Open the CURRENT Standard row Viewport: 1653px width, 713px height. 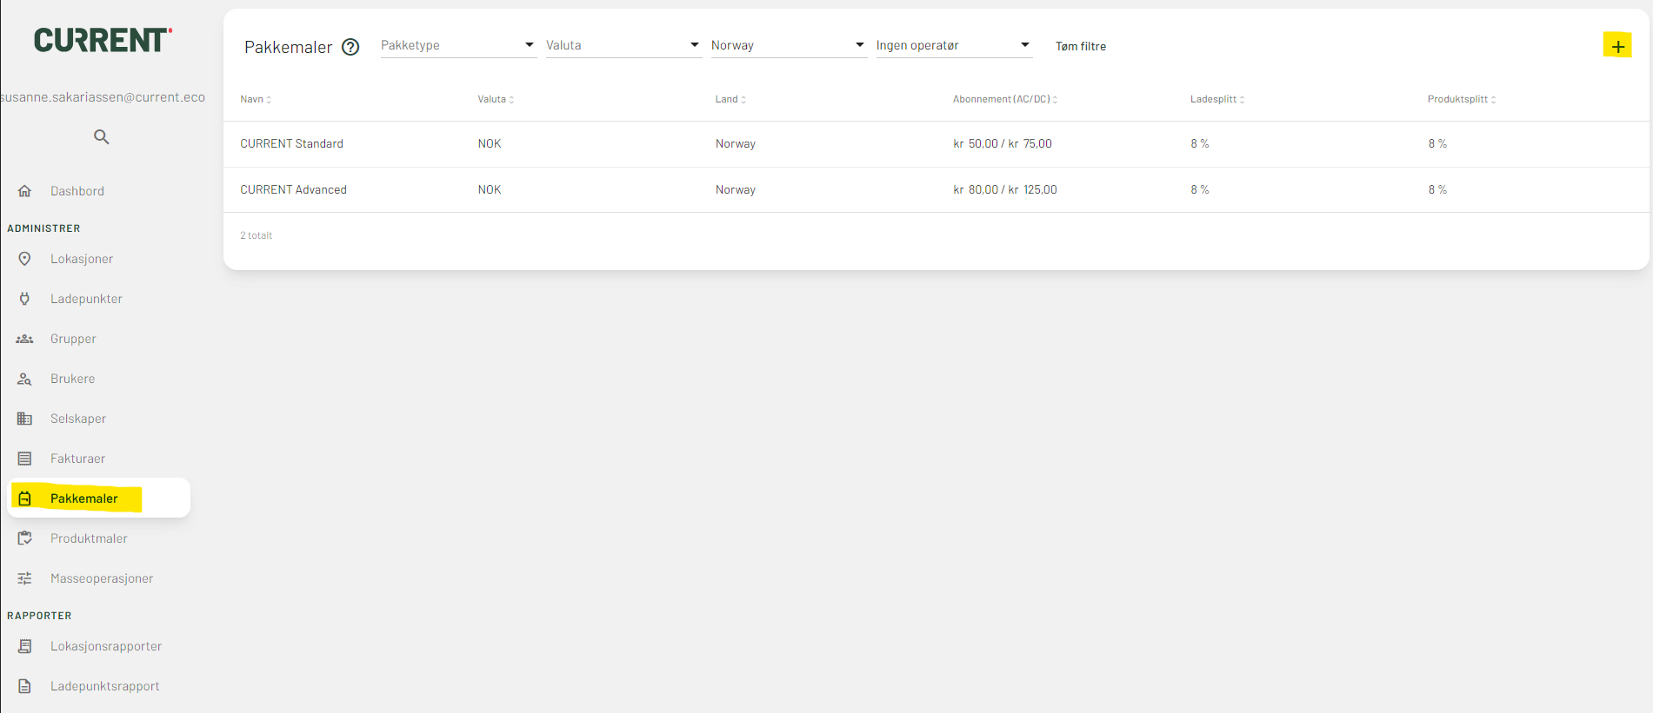936,144
